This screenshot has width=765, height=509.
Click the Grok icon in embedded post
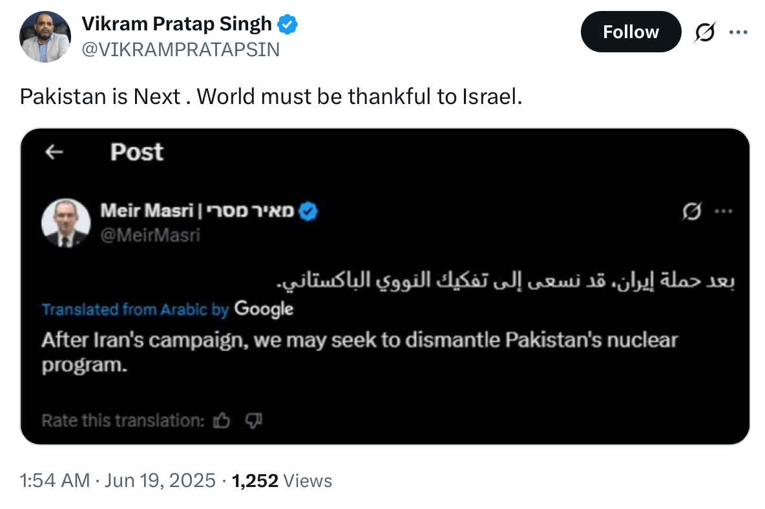(x=691, y=211)
